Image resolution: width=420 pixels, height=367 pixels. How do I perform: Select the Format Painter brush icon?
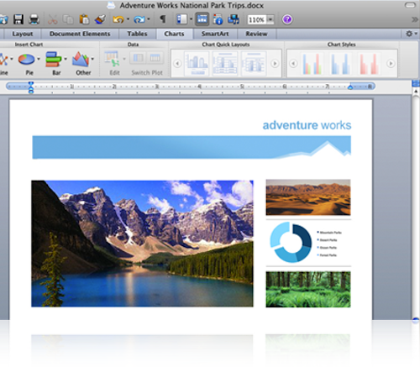pos(100,19)
